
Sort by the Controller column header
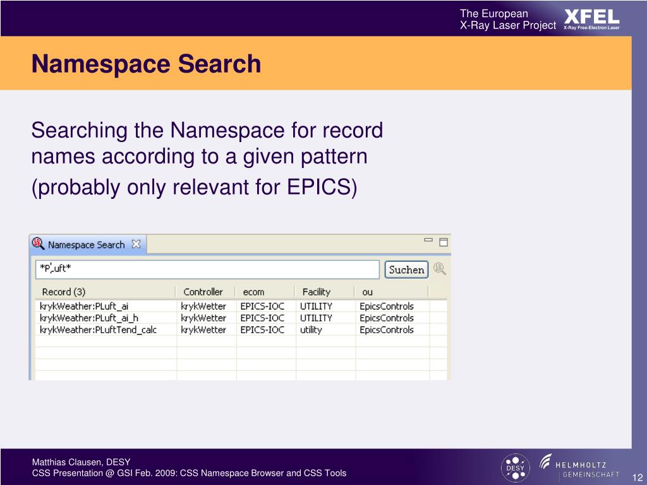205,292
